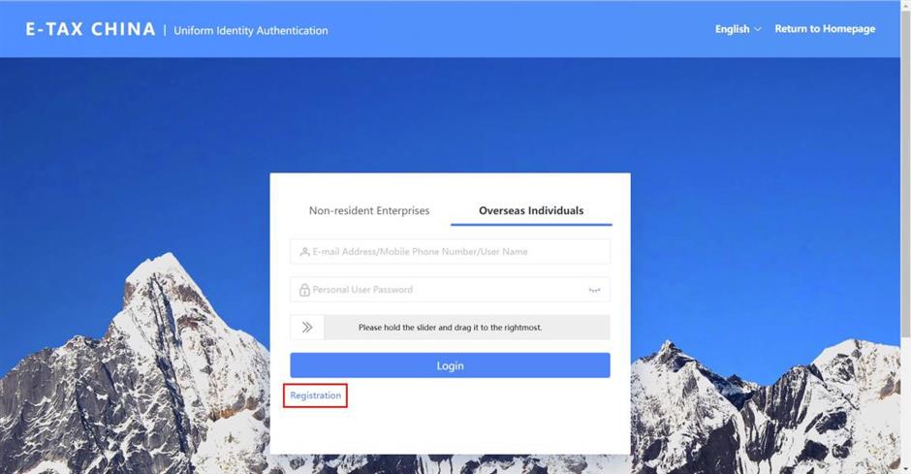Image resolution: width=911 pixels, height=474 pixels.
Task: Expand the chevron beside English
Action: point(758,29)
